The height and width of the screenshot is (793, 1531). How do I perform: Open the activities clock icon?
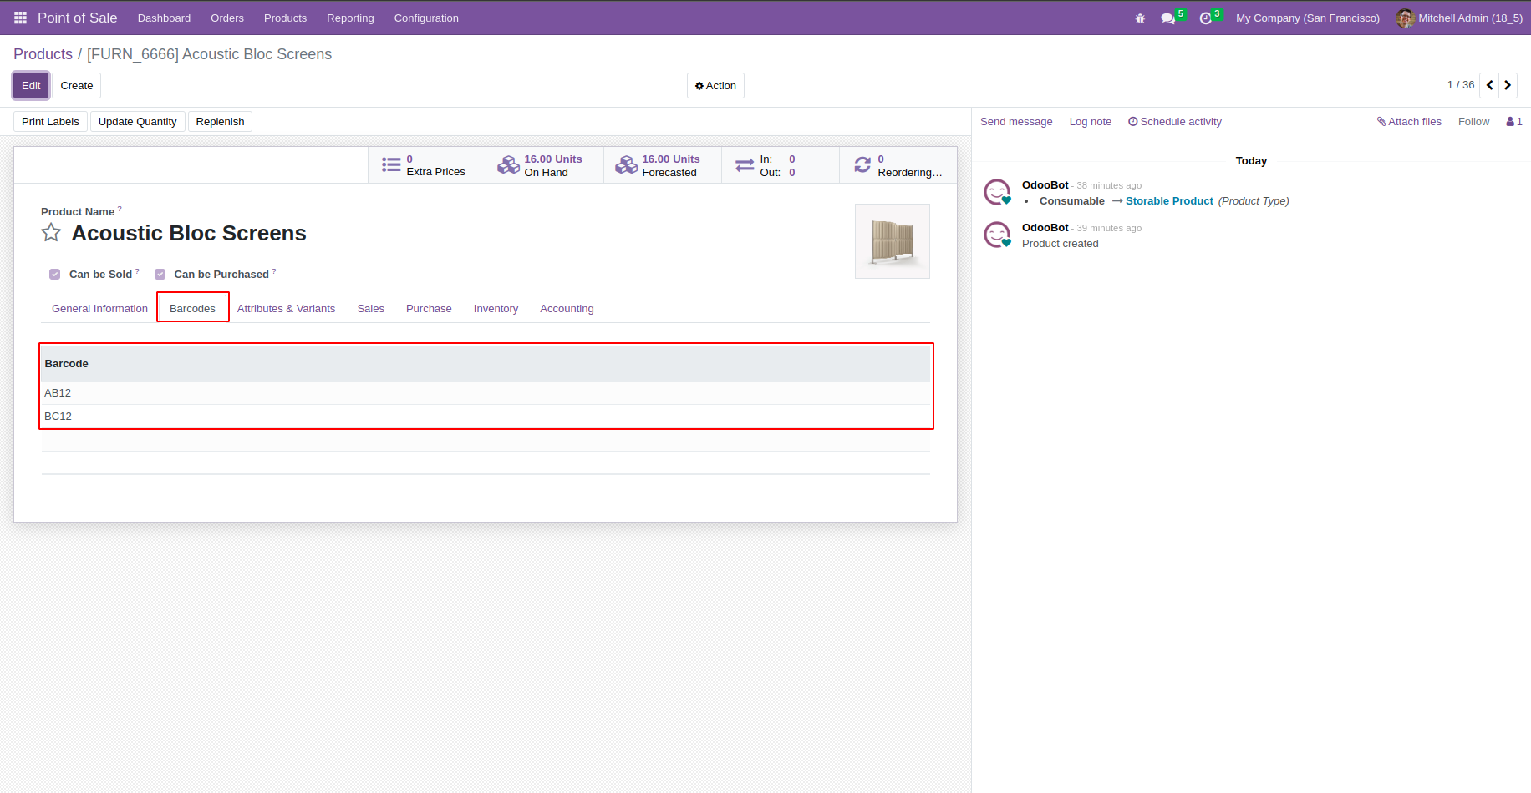point(1206,18)
